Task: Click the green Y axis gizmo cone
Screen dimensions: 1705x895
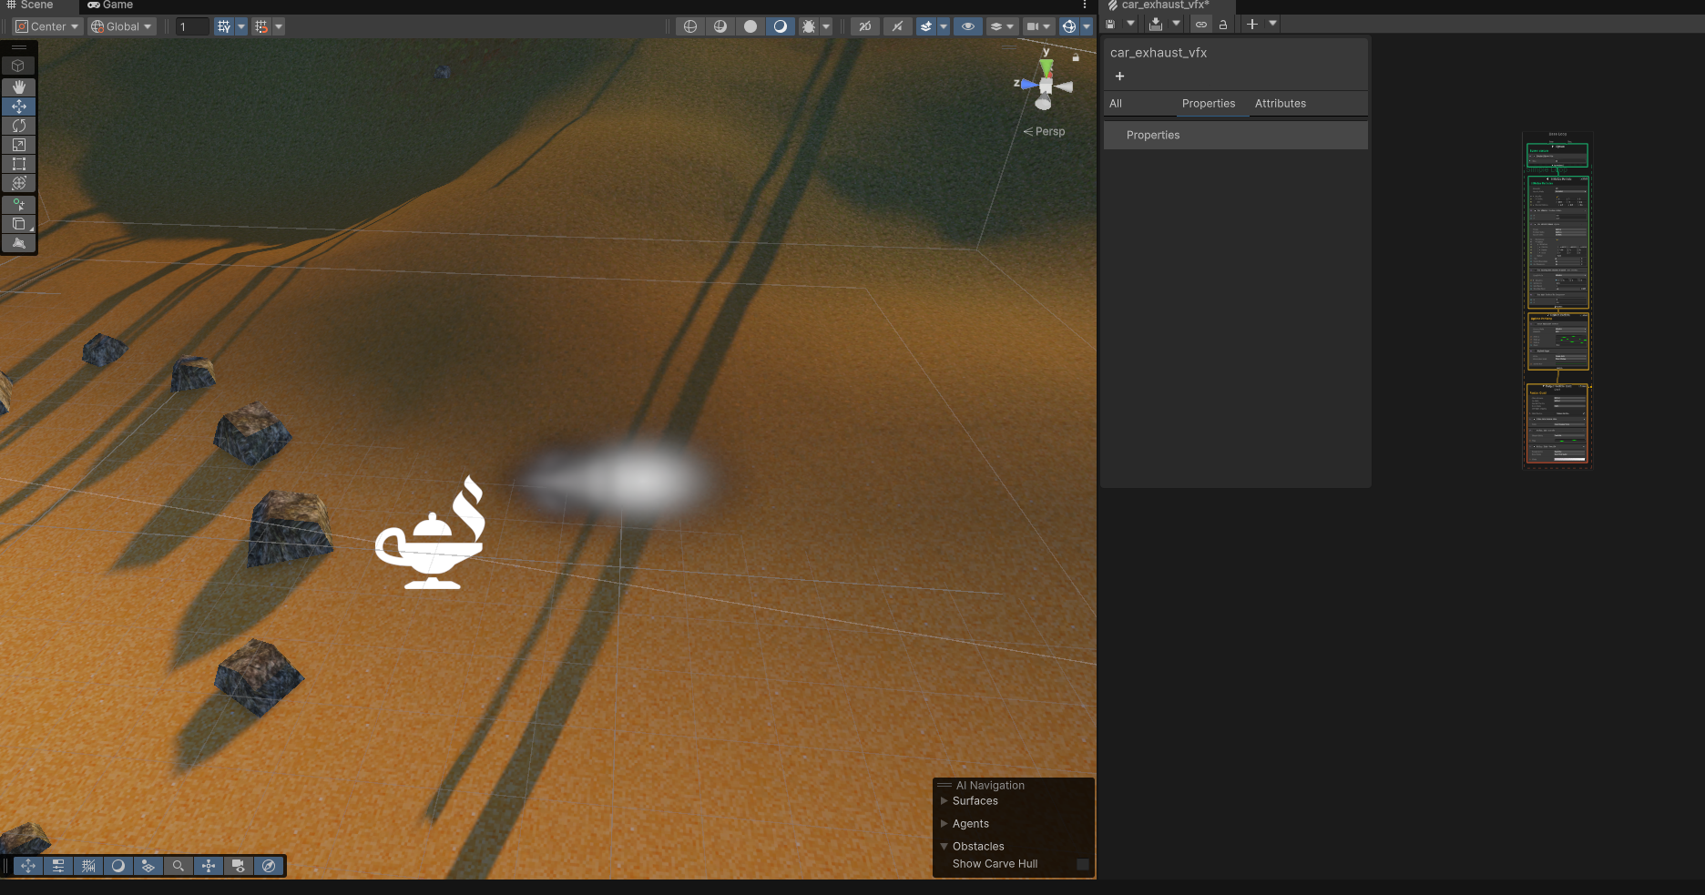Action: click(x=1046, y=66)
